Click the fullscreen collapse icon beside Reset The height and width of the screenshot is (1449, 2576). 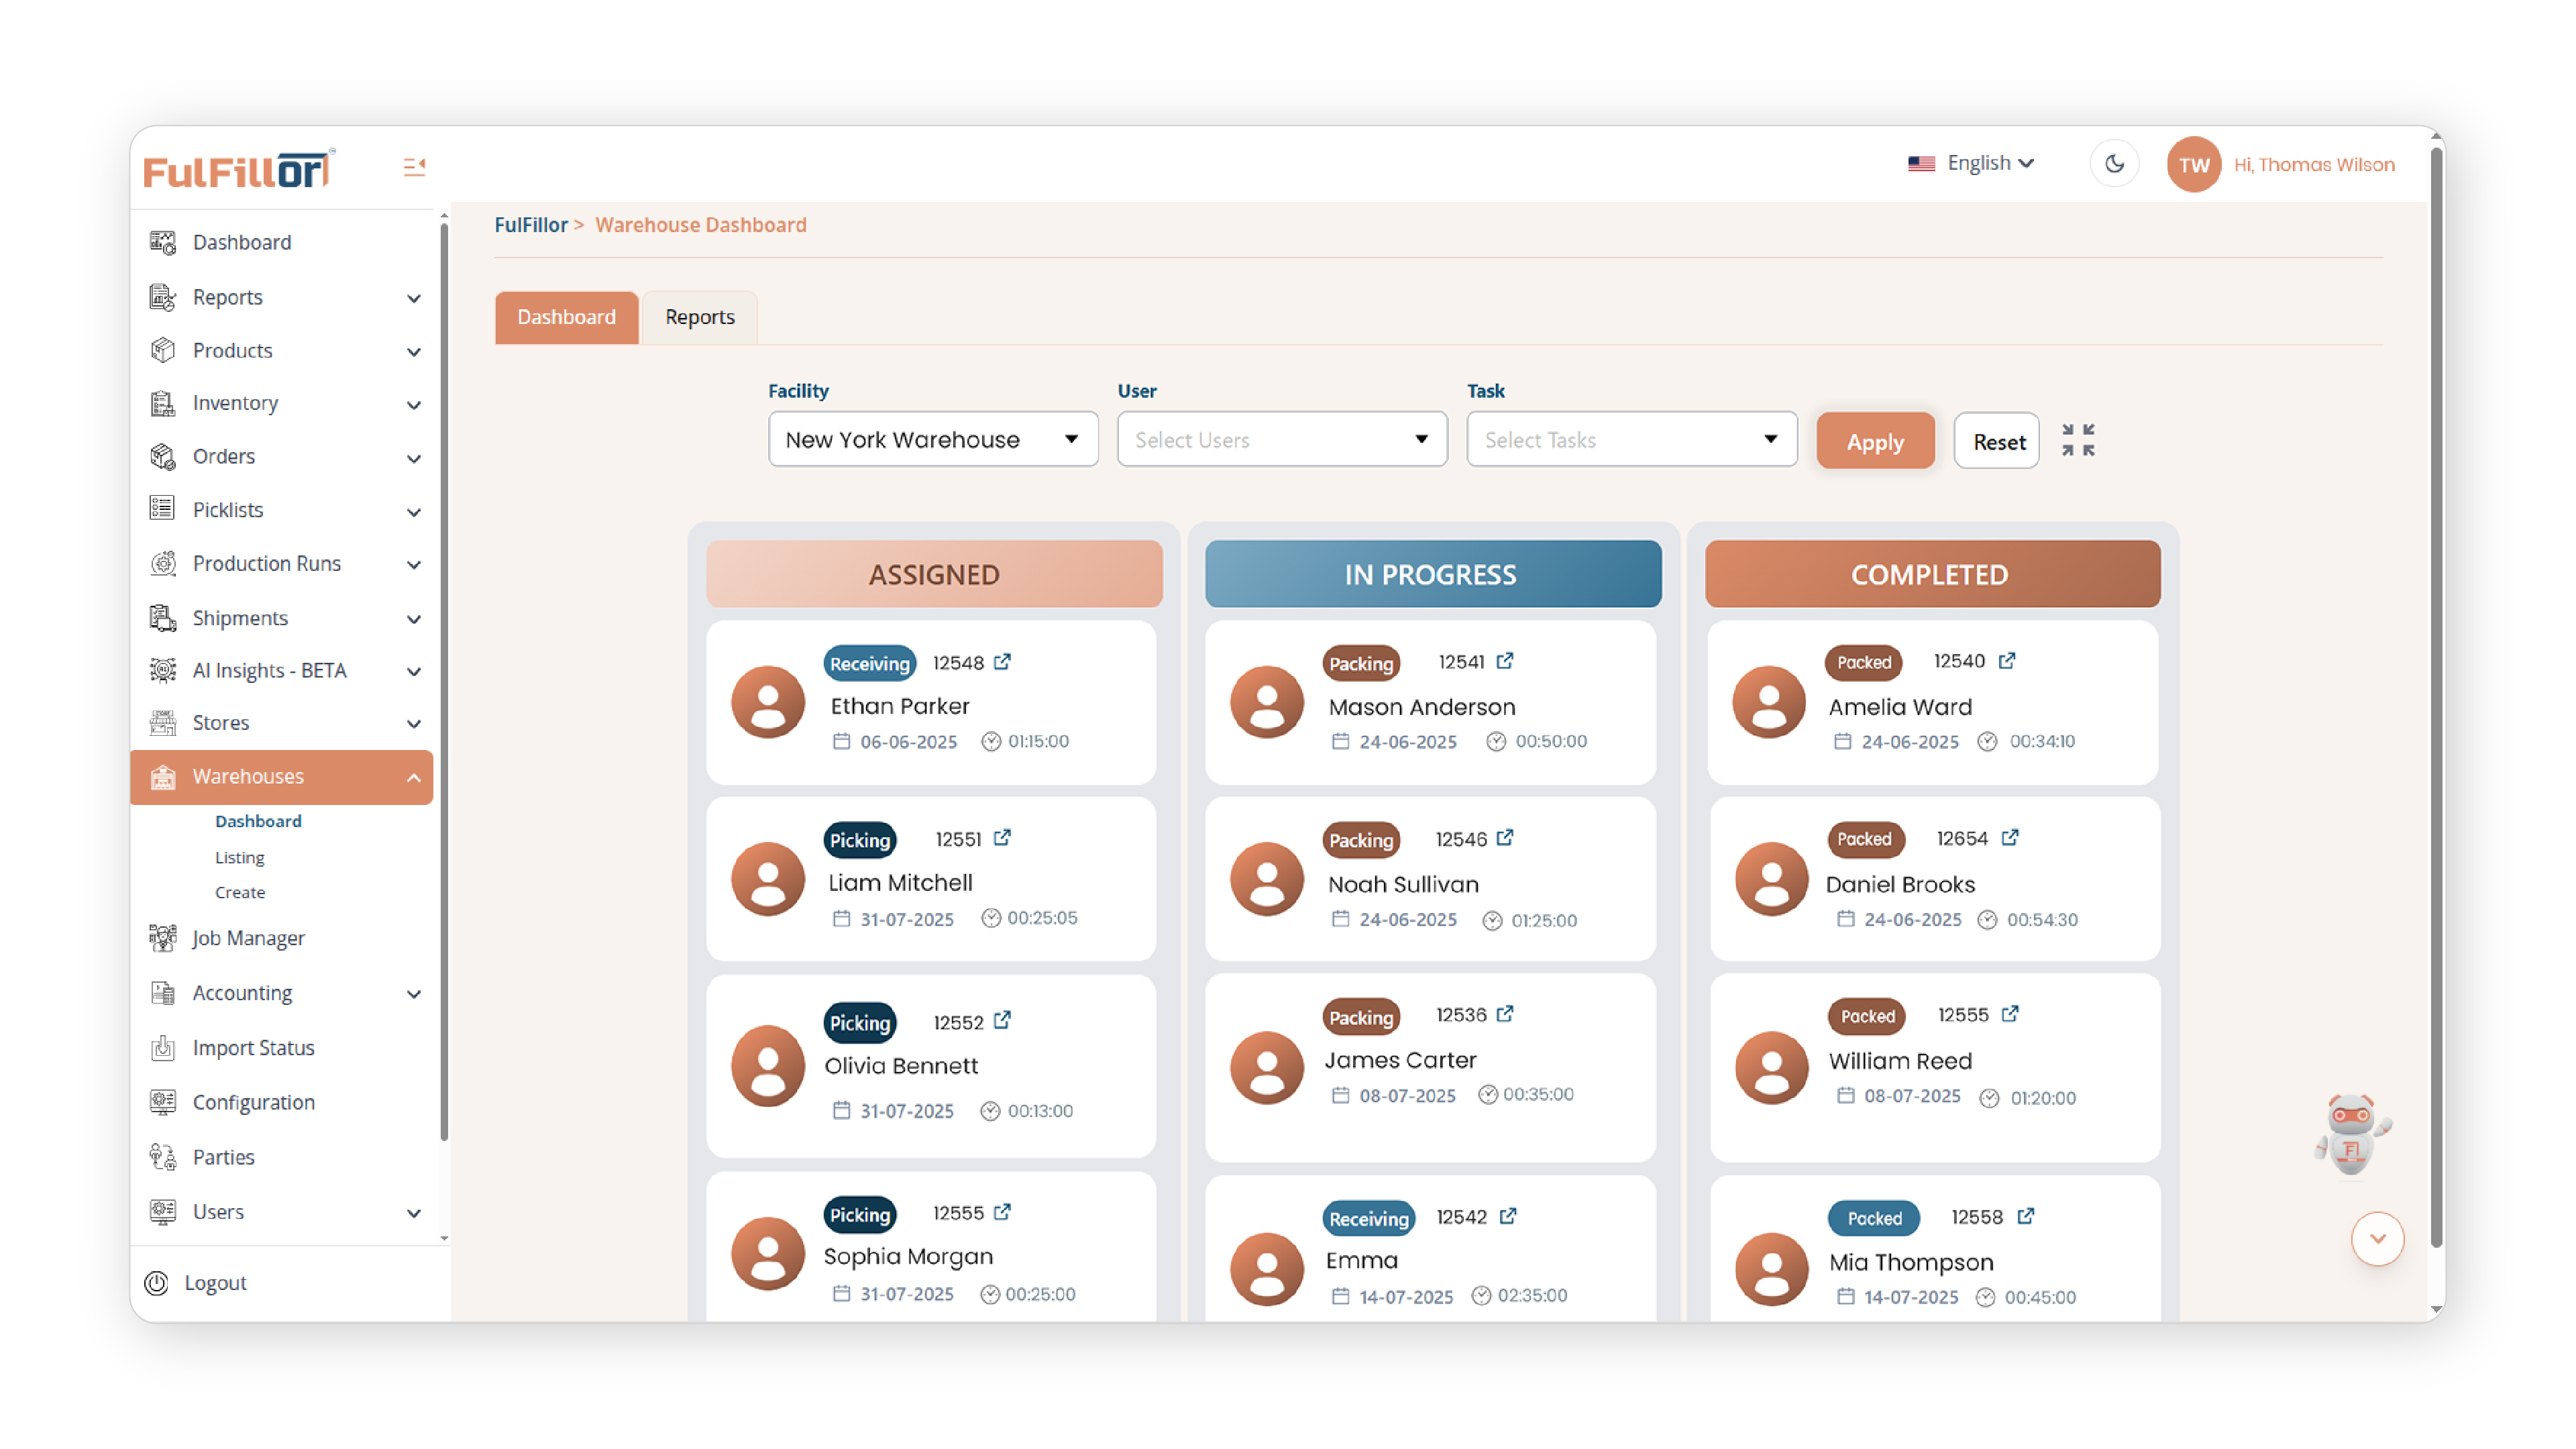2079,440
